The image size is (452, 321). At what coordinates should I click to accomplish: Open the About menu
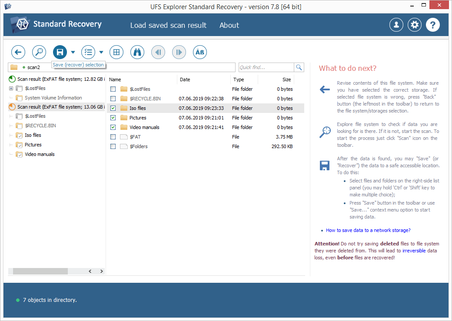(x=229, y=25)
